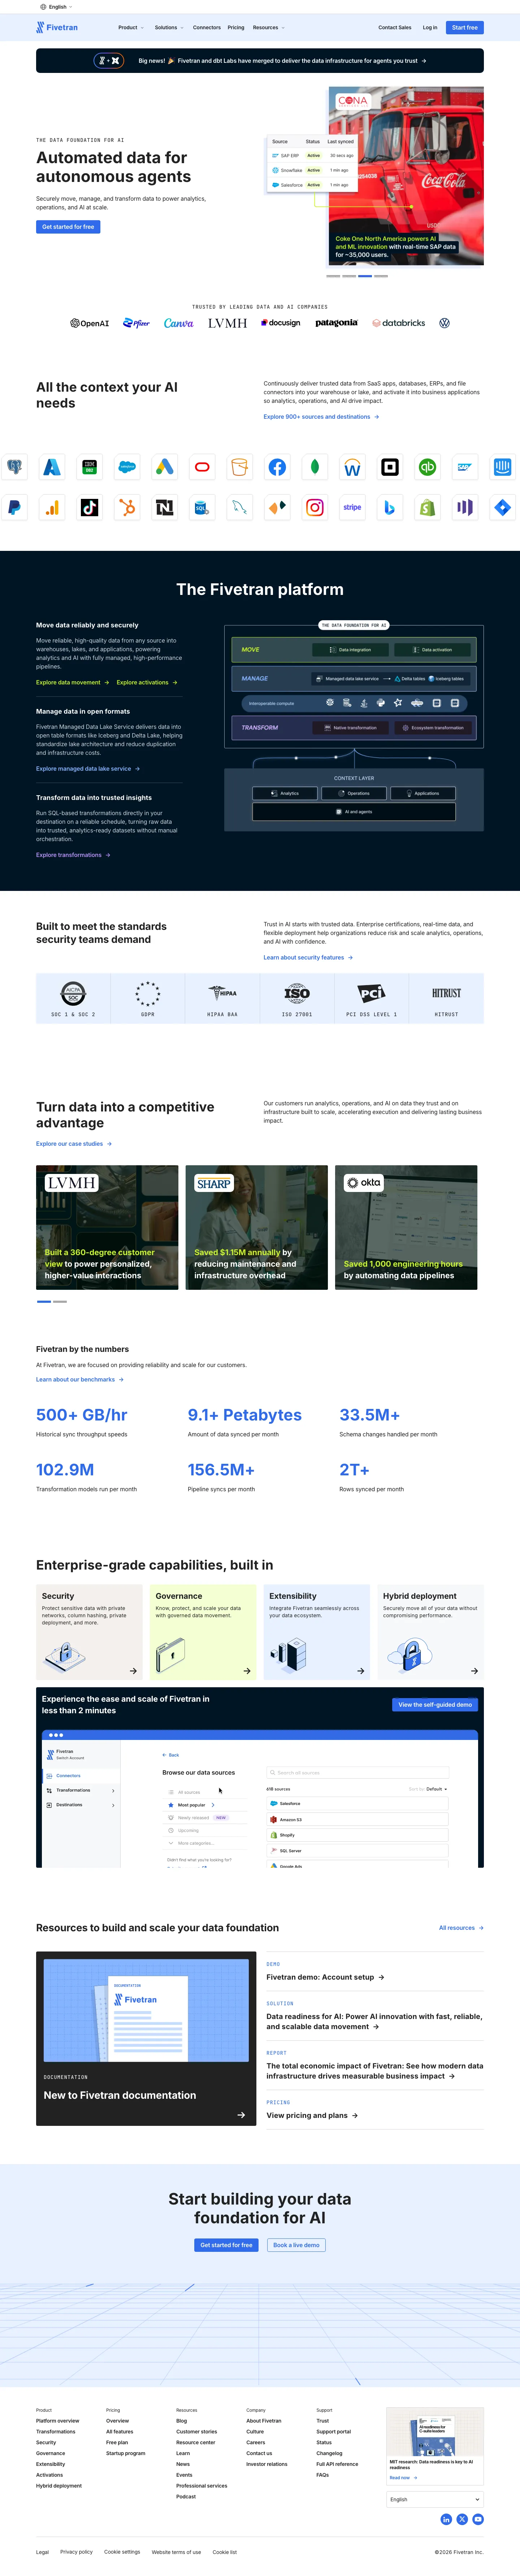The height and width of the screenshot is (2576, 520).
Task: Click the Fivetran logo in the header
Action: 57,28
